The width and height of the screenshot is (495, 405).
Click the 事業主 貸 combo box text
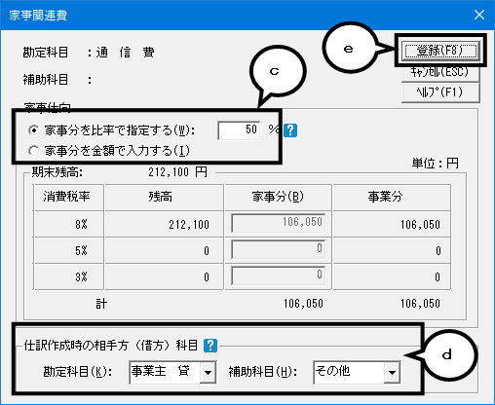tap(165, 372)
